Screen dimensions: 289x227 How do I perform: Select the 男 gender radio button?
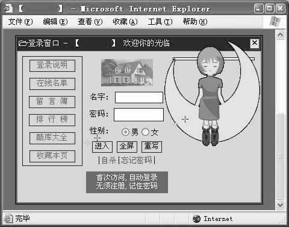[x=125, y=132]
